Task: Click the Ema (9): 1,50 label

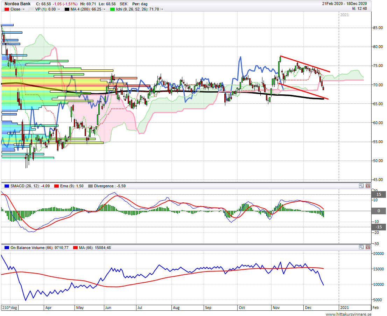Action: (x=72, y=186)
